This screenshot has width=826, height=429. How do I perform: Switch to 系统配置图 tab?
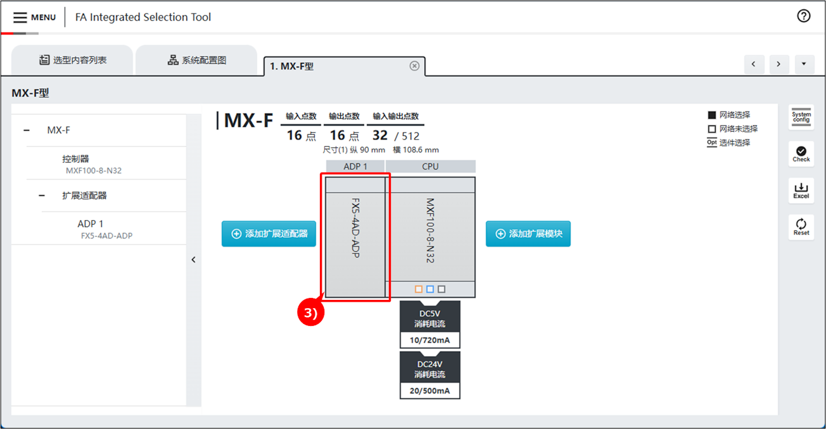pos(196,60)
